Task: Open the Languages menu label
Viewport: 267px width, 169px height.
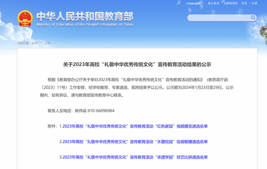Action: tap(193, 3)
